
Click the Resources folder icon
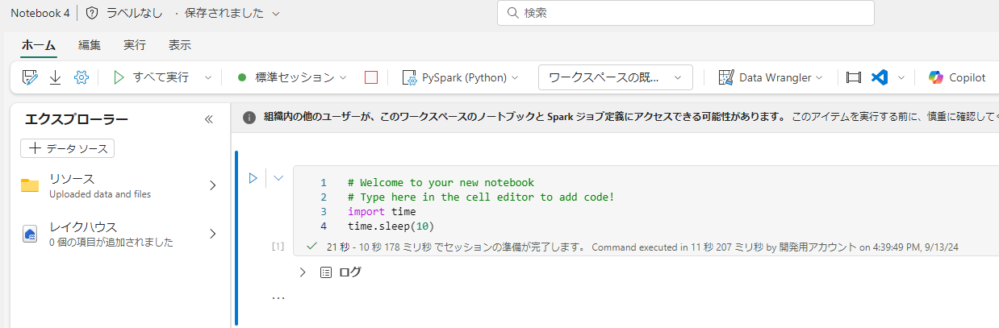pyautogui.click(x=30, y=186)
